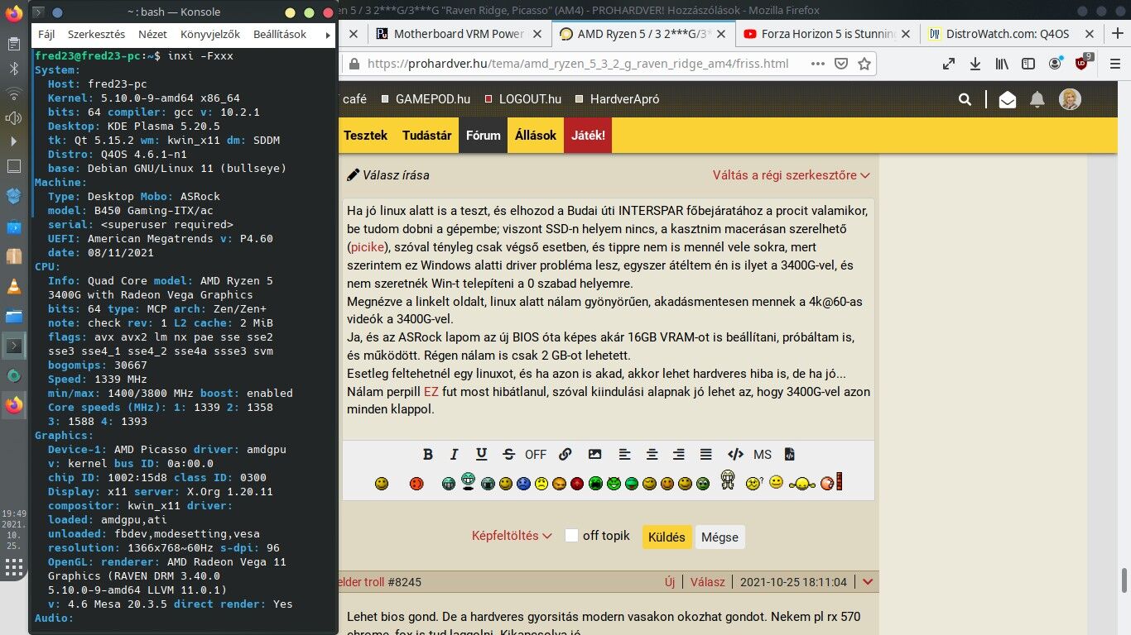
Task: Insert code block file icon
Action: tap(790, 454)
